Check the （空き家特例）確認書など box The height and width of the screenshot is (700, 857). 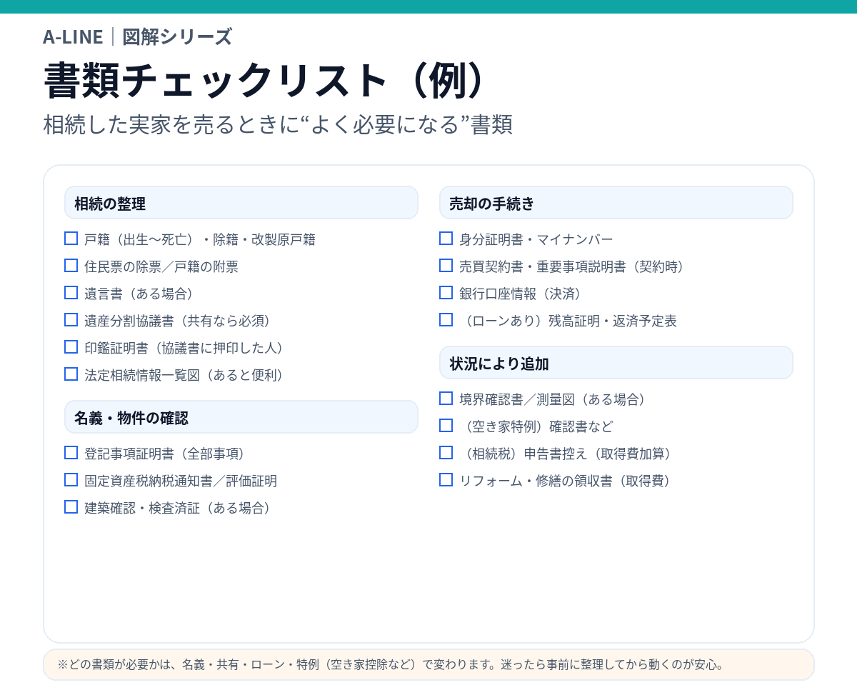[x=446, y=426]
